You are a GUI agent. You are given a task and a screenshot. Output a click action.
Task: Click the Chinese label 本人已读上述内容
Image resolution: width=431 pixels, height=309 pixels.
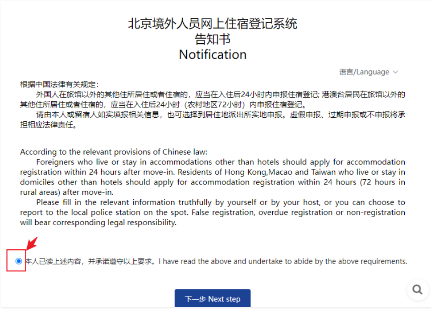point(53,261)
